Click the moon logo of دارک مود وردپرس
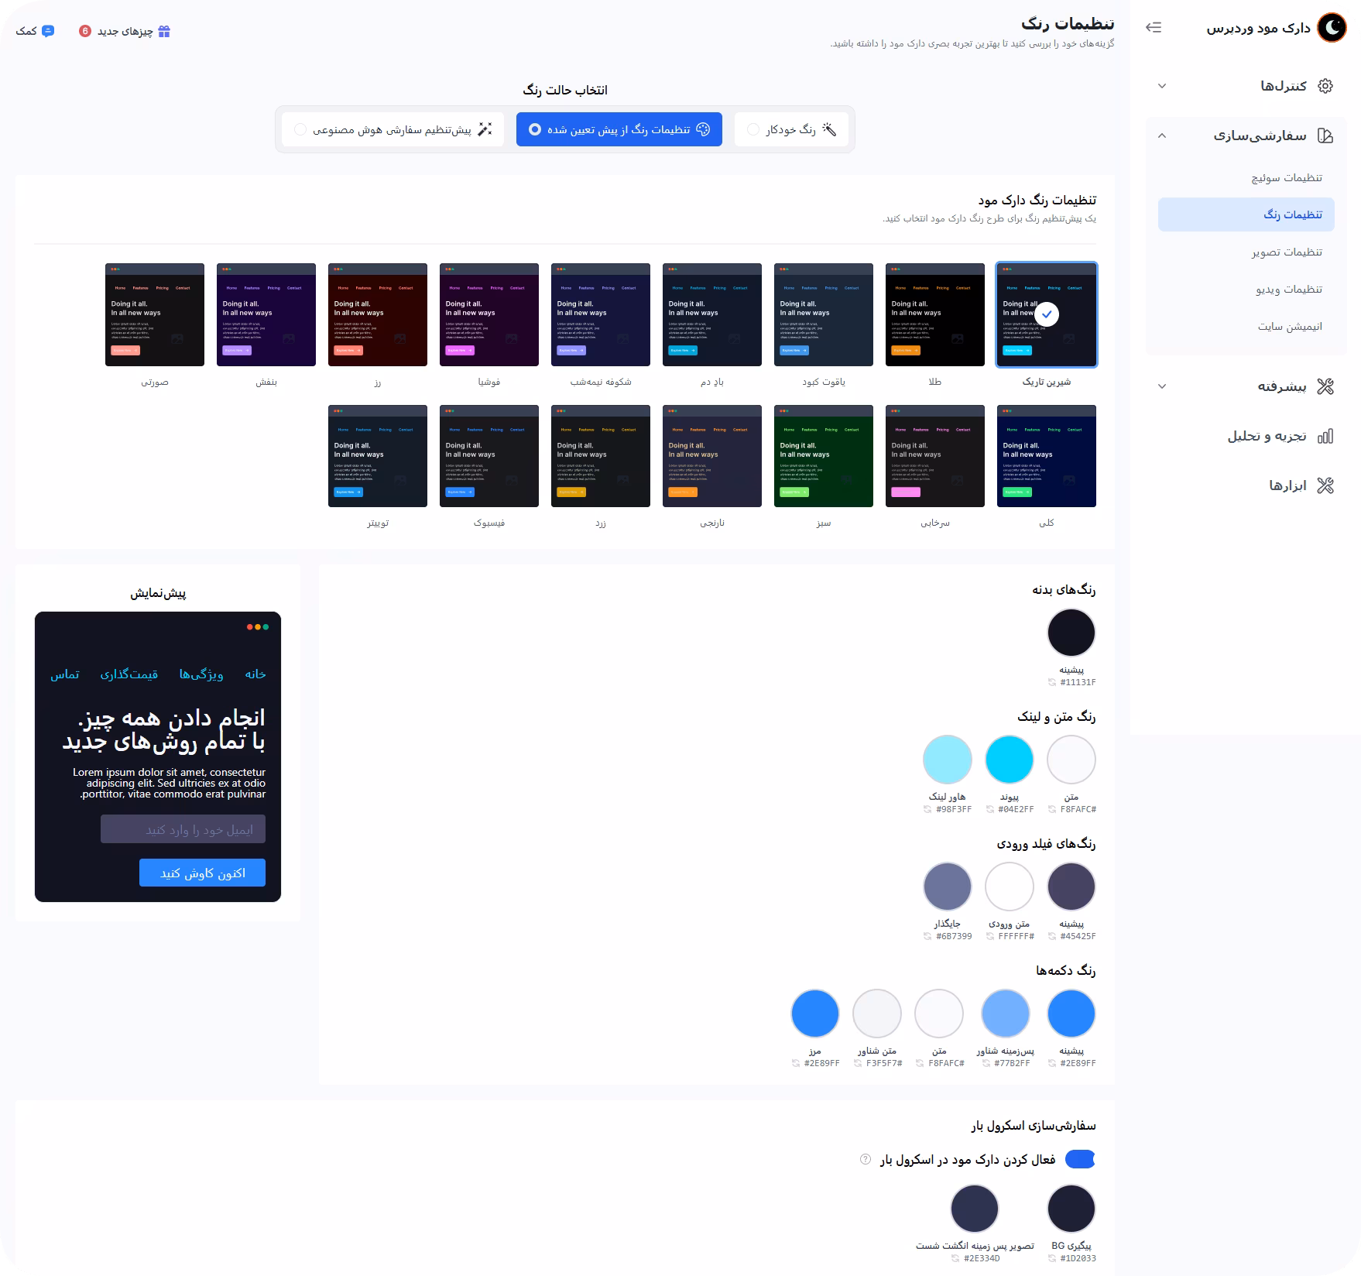This screenshot has height=1276, width=1361. 1332,28
